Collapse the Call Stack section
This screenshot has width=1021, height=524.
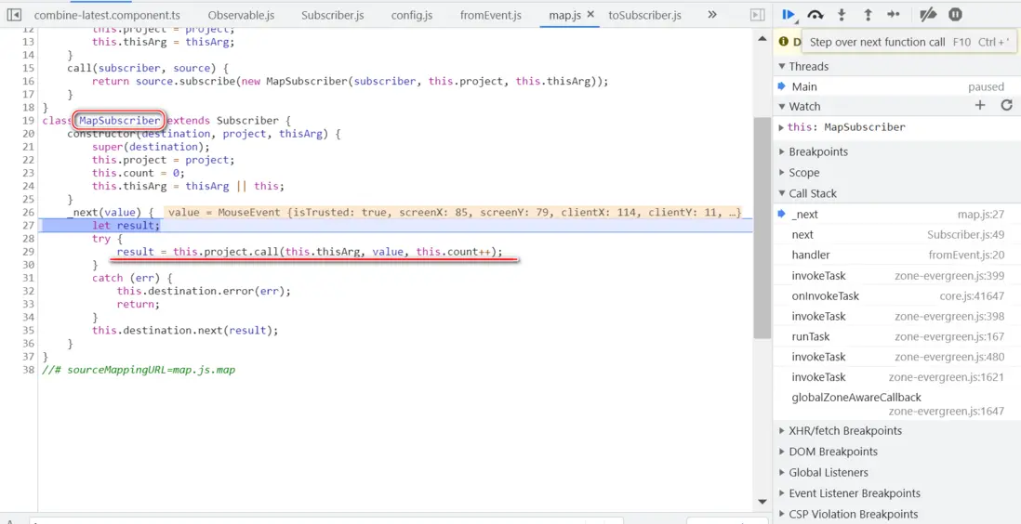click(813, 193)
